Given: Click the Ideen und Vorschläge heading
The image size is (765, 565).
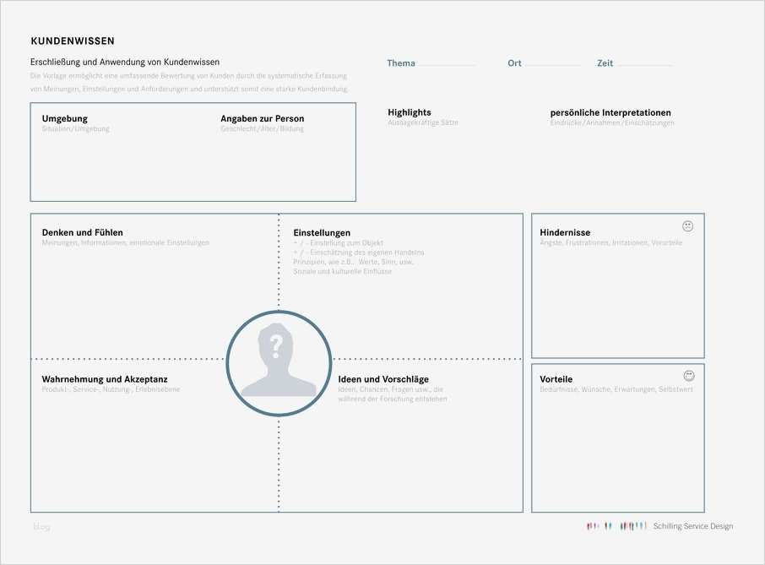Looking at the screenshot, I should (383, 379).
